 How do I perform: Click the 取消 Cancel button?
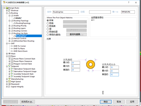coord(119,102)
